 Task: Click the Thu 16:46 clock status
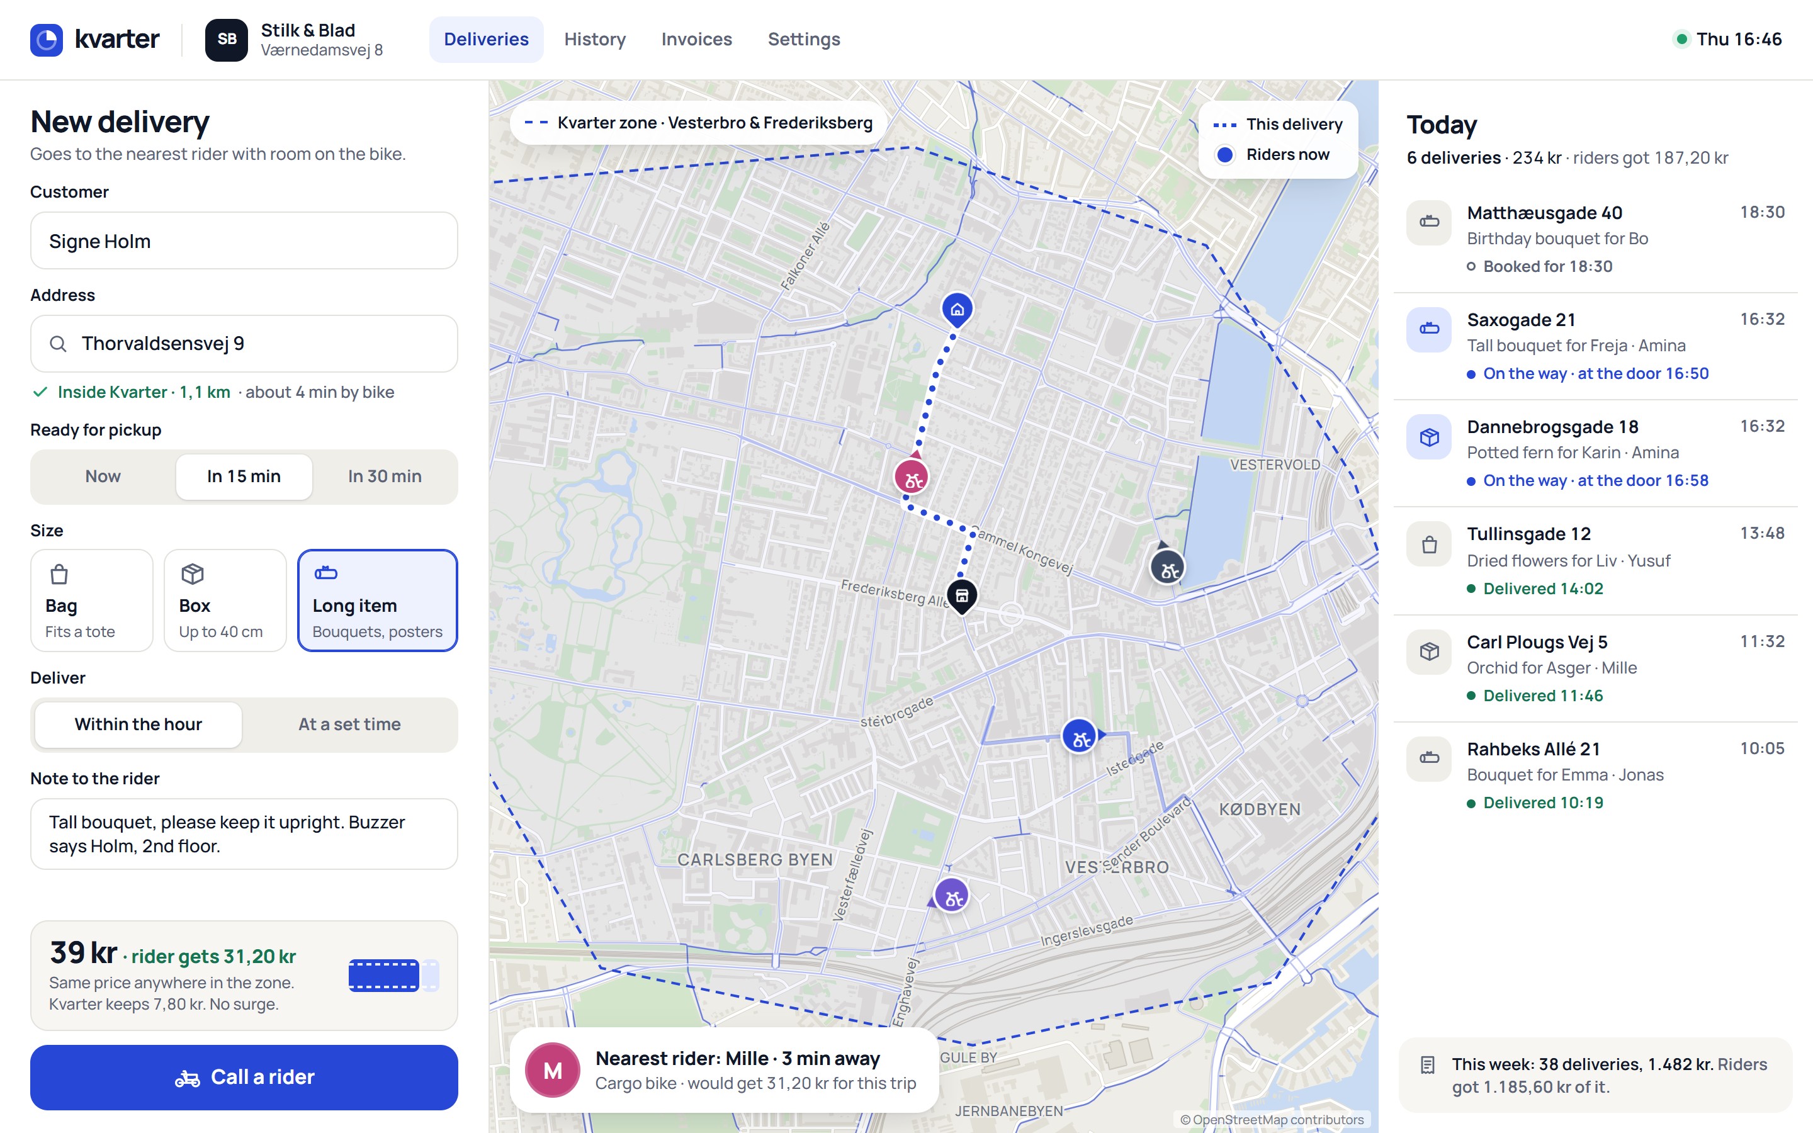click(x=1727, y=39)
